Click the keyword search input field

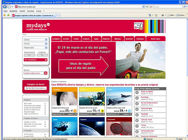(x=34, y=73)
